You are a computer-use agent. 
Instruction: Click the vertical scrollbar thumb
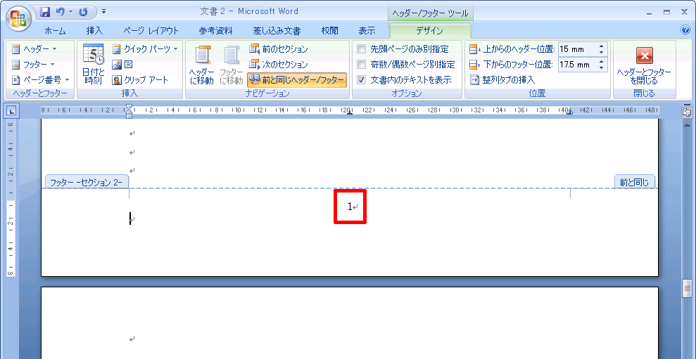687,289
